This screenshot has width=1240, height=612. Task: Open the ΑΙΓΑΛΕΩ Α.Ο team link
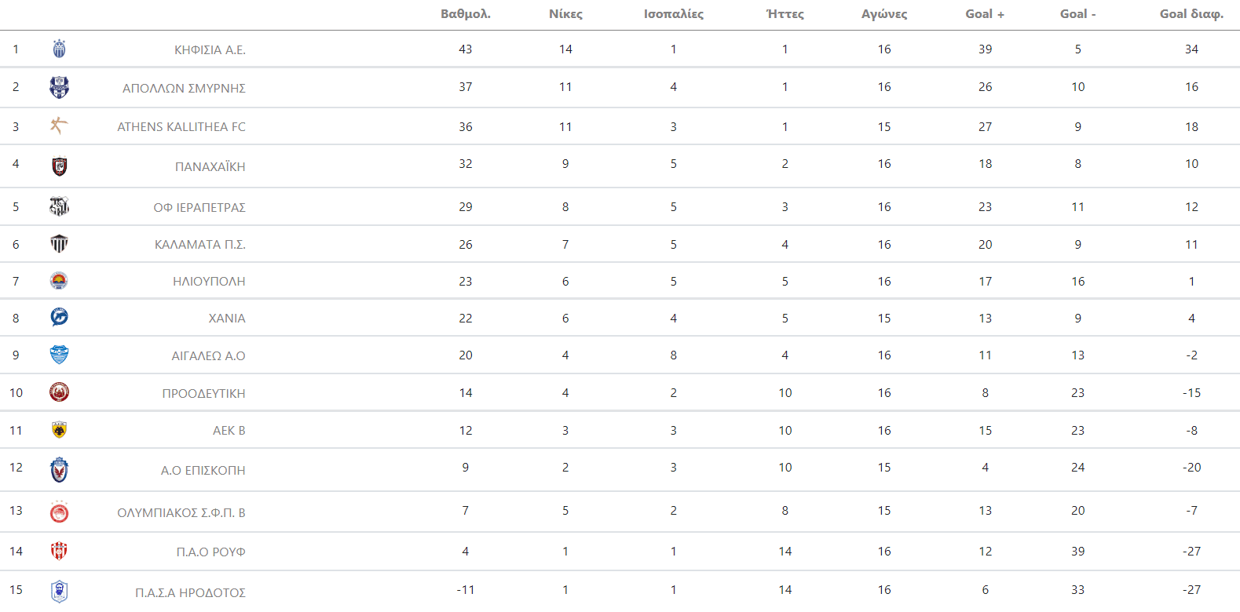[x=208, y=356]
